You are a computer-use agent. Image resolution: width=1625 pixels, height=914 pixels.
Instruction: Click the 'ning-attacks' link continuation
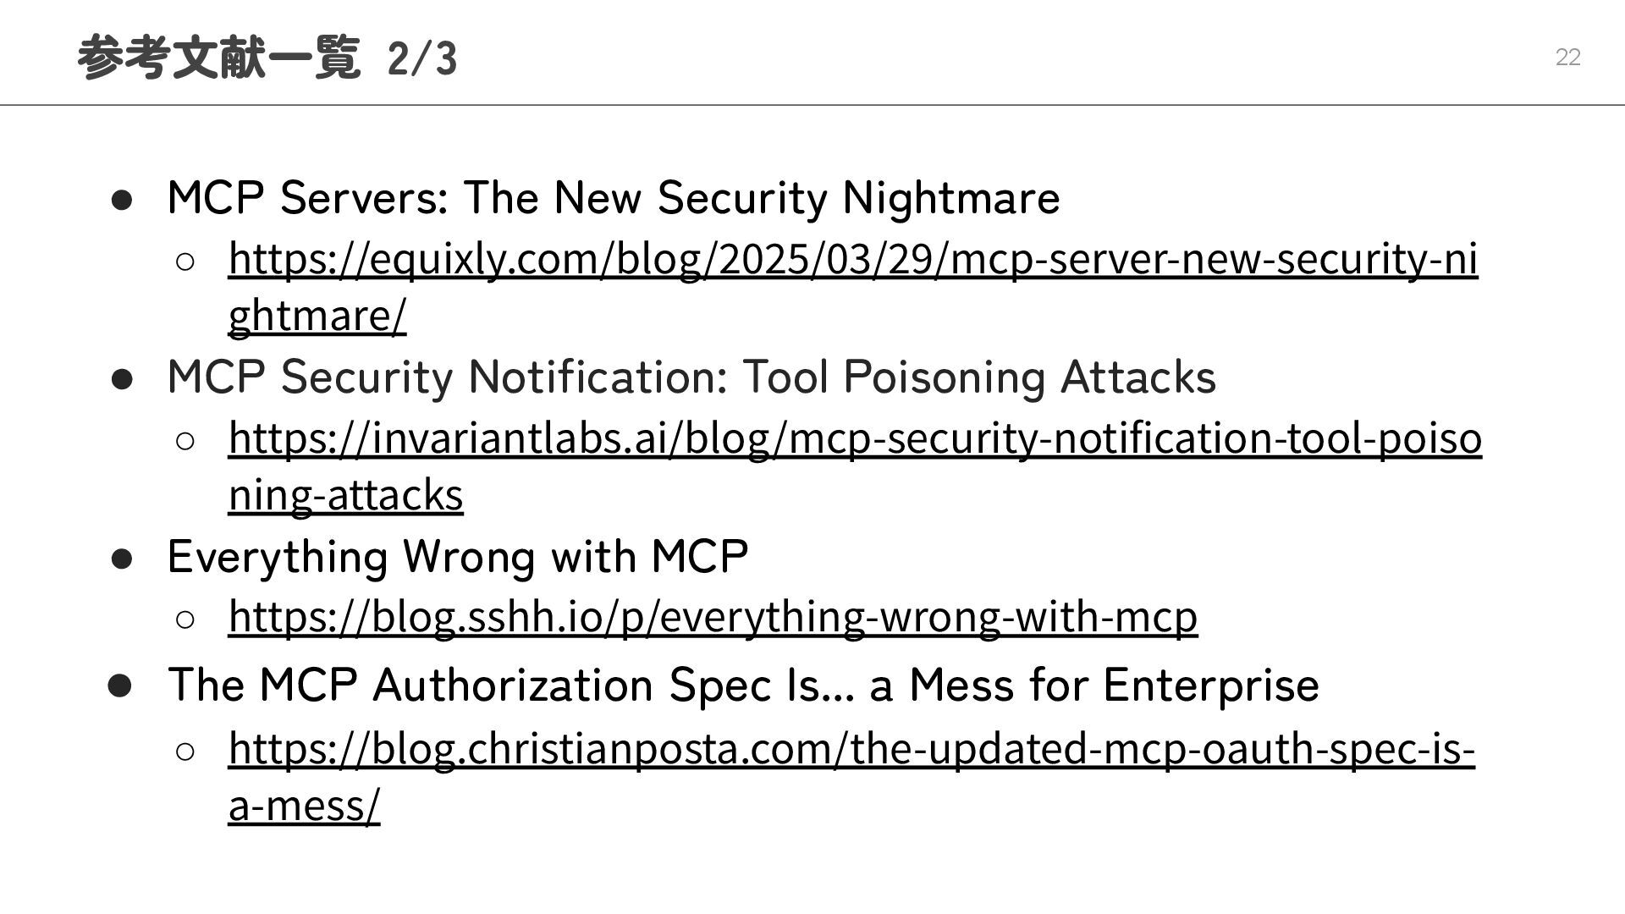point(345,495)
